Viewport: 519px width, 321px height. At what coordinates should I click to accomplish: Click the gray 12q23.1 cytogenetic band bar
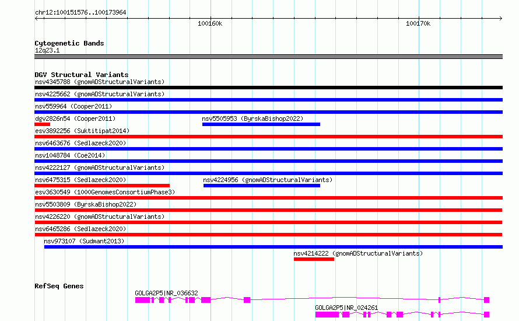pyautogui.click(x=268, y=57)
